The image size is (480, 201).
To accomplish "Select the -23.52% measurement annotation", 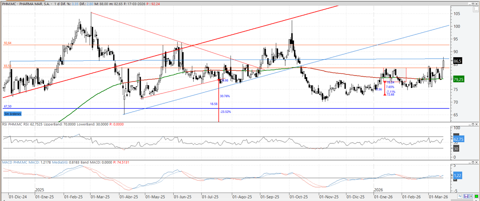I will (x=226, y=111).
